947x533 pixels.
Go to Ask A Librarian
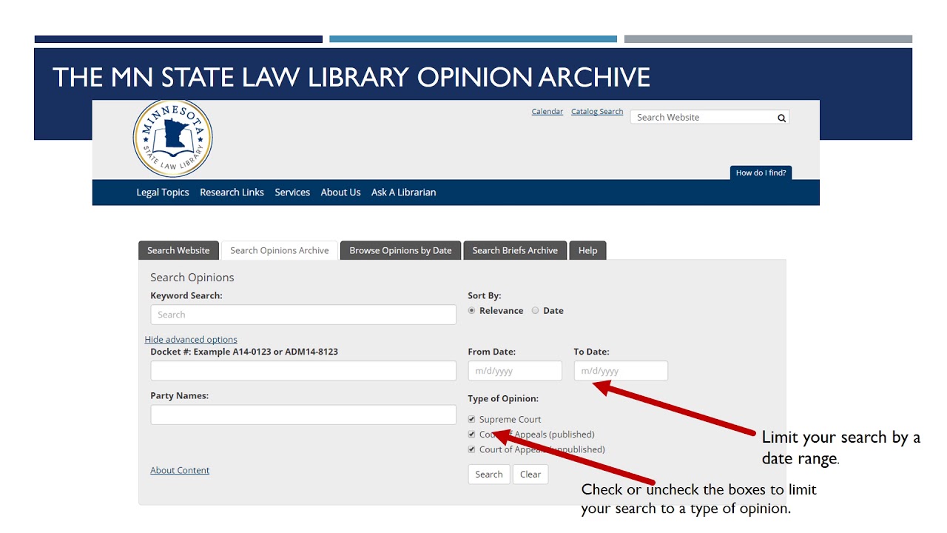403,192
